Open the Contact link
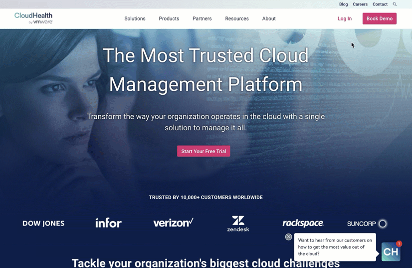The height and width of the screenshot is (268, 412). point(380,4)
